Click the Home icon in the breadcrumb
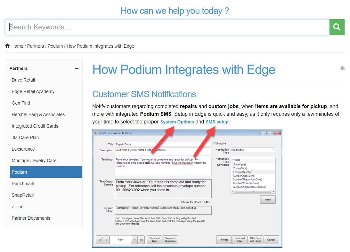The image size is (350, 252). [7, 46]
